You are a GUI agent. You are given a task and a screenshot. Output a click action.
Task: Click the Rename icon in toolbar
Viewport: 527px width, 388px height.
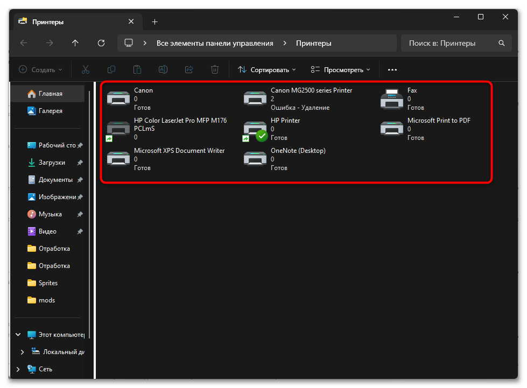click(163, 69)
